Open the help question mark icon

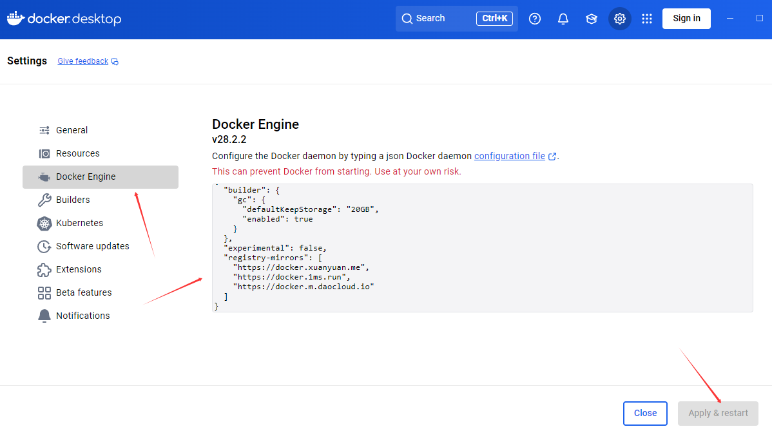[535, 19]
